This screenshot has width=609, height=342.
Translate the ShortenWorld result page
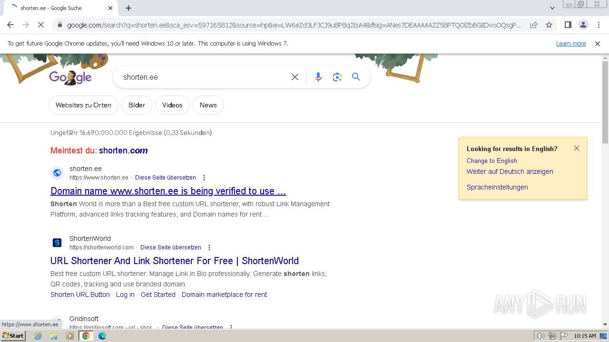tap(171, 247)
